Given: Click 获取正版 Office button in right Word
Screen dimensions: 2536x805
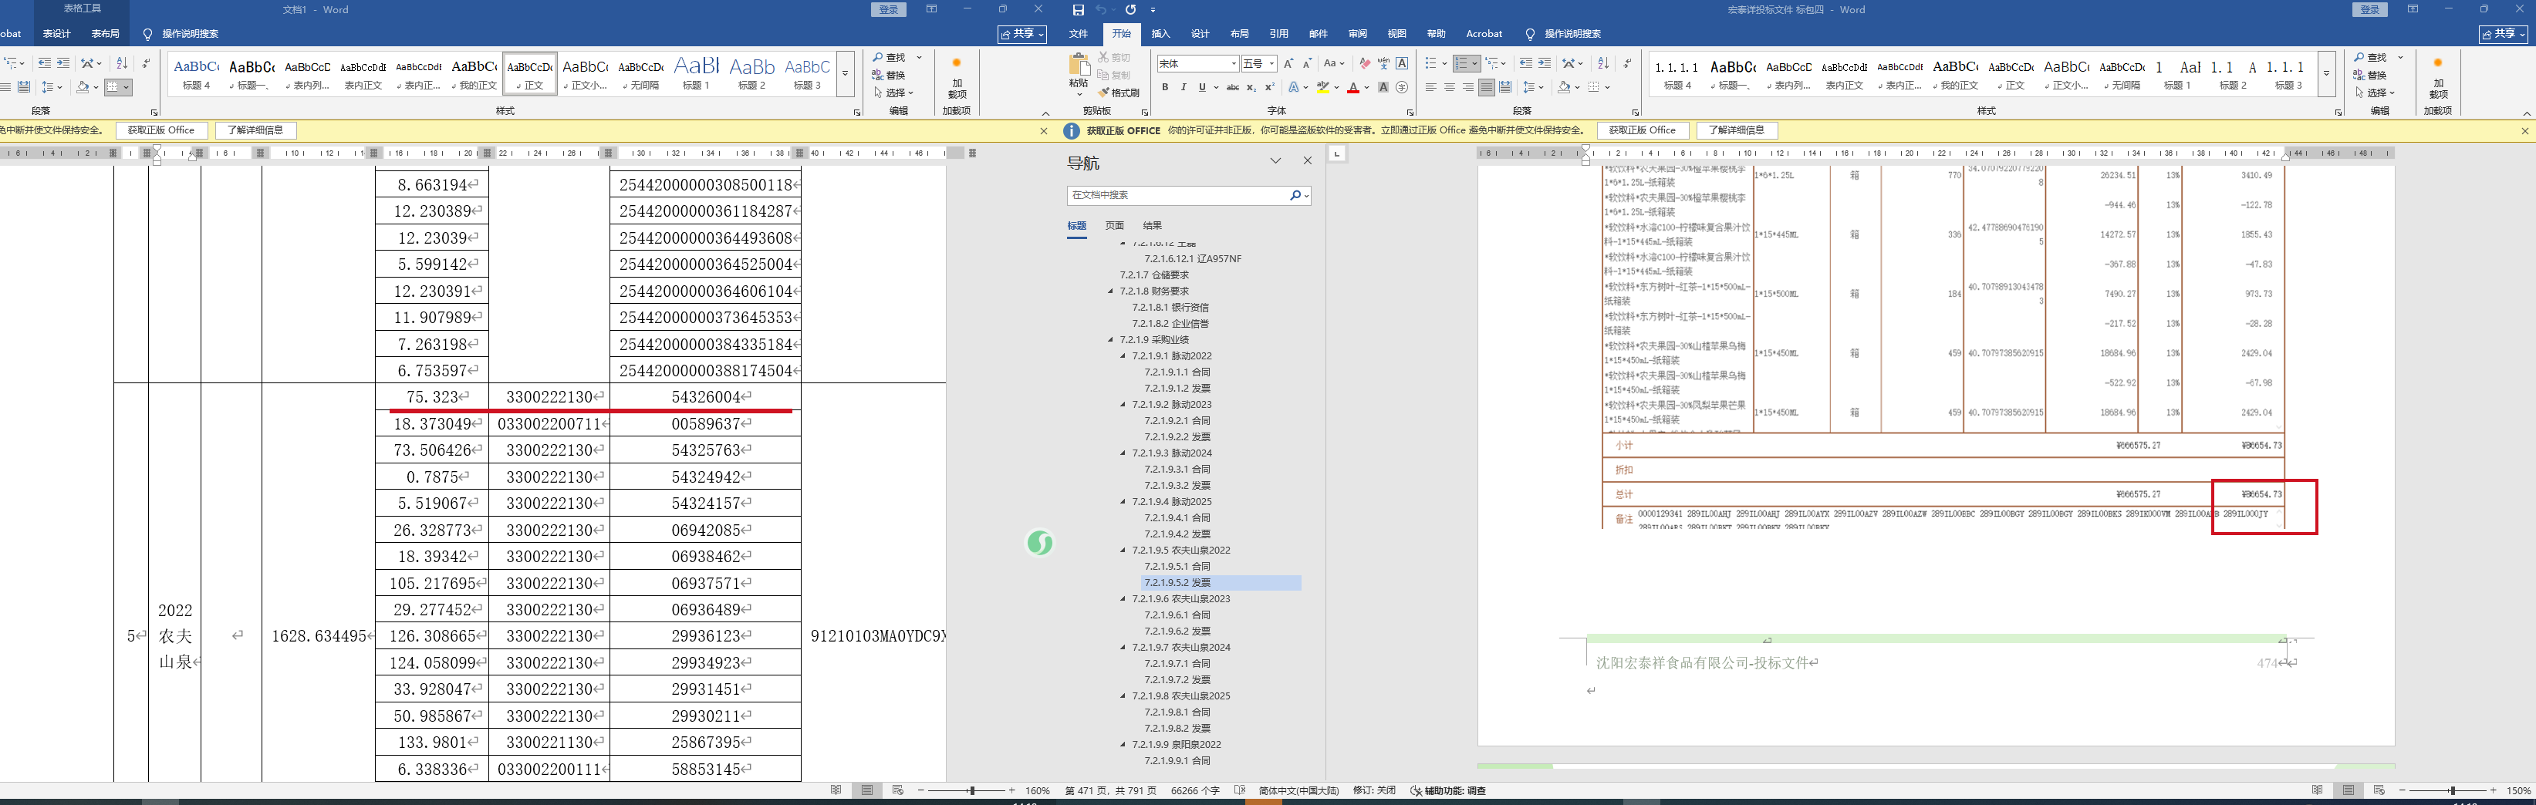Looking at the screenshot, I should coord(1642,130).
